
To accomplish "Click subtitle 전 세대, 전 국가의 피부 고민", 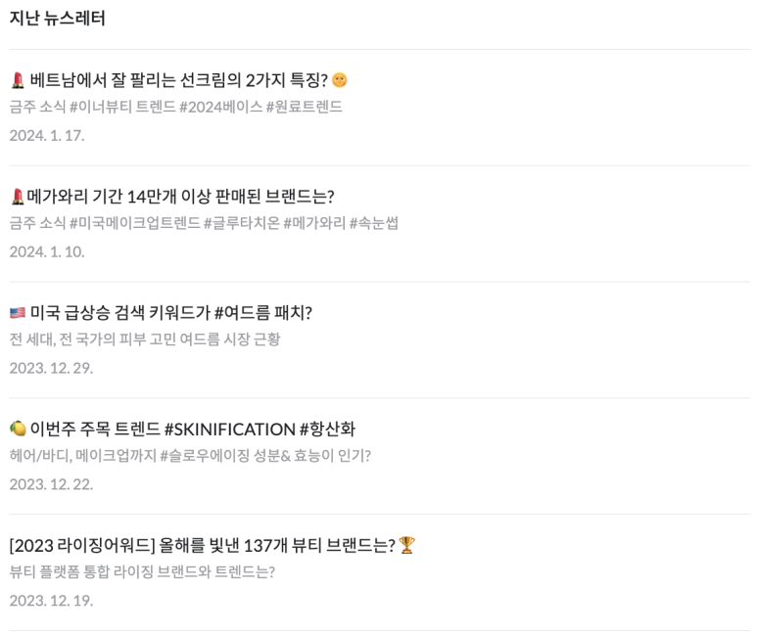I will [145, 339].
